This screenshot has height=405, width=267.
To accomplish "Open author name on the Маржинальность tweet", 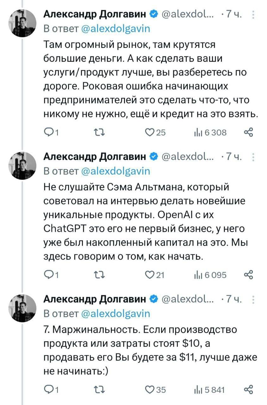I will coord(95,299).
